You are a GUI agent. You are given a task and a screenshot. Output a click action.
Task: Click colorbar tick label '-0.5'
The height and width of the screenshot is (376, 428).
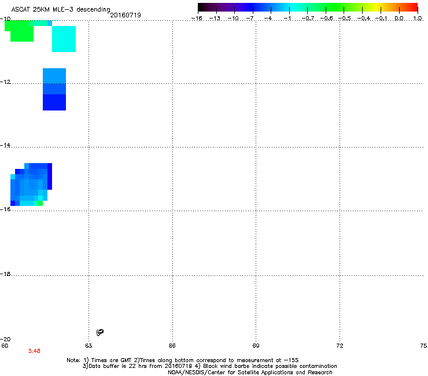pos(345,19)
